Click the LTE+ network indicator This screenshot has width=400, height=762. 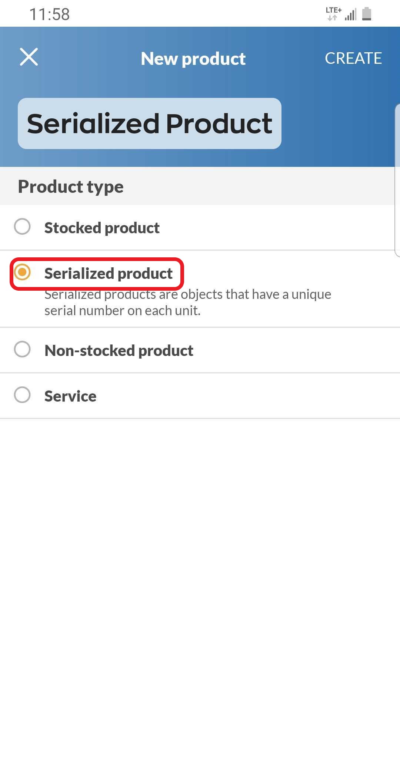(333, 10)
